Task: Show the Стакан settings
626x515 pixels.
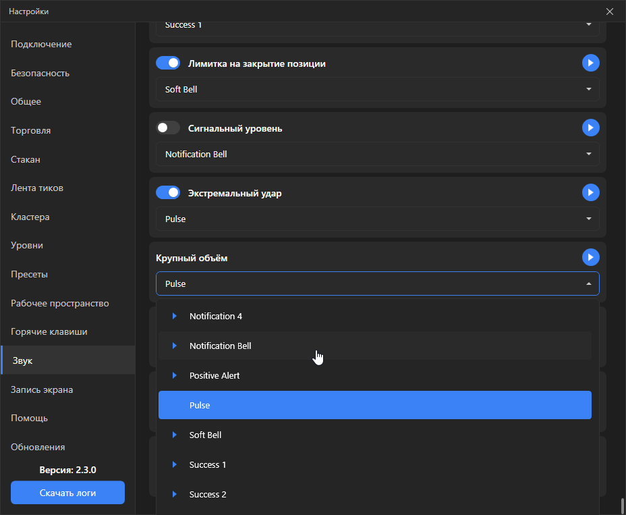Action: 68,159
